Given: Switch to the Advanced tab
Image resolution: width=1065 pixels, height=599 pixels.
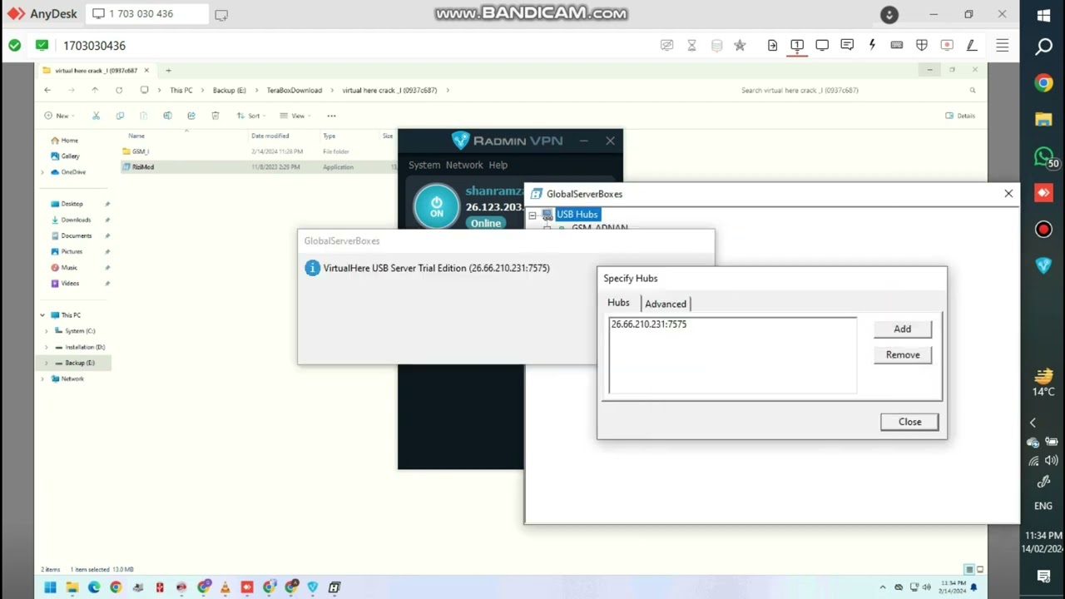Looking at the screenshot, I should pyautogui.click(x=666, y=304).
